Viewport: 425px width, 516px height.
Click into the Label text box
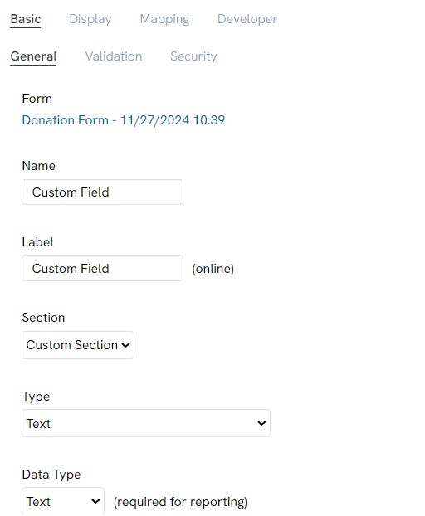102,268
